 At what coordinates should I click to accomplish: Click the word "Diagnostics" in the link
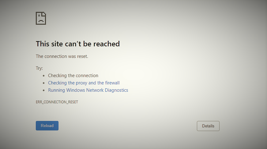(x=116, y=90)
